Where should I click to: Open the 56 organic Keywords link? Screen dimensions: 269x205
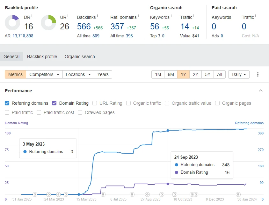pos(155,26)
